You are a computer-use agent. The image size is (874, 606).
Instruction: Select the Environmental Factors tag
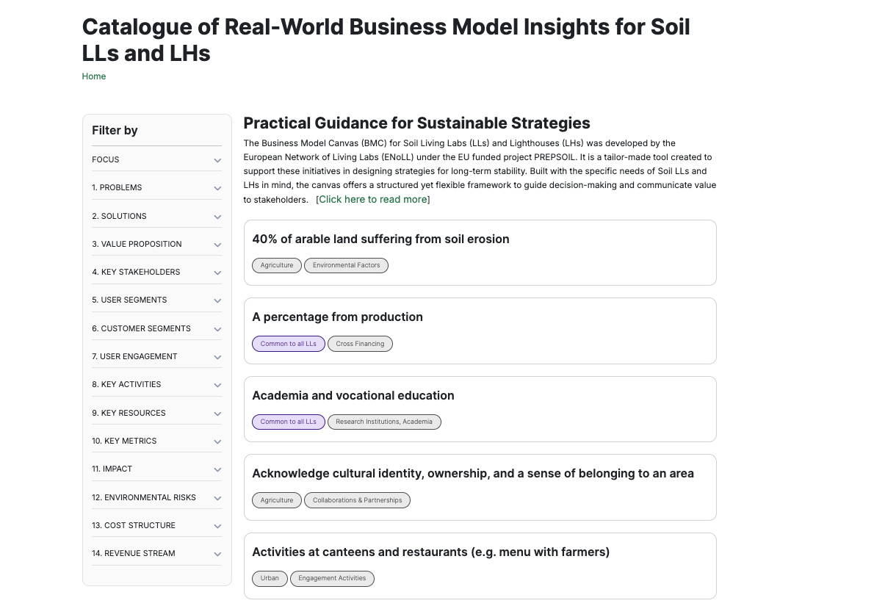click(x=346, y=265)
